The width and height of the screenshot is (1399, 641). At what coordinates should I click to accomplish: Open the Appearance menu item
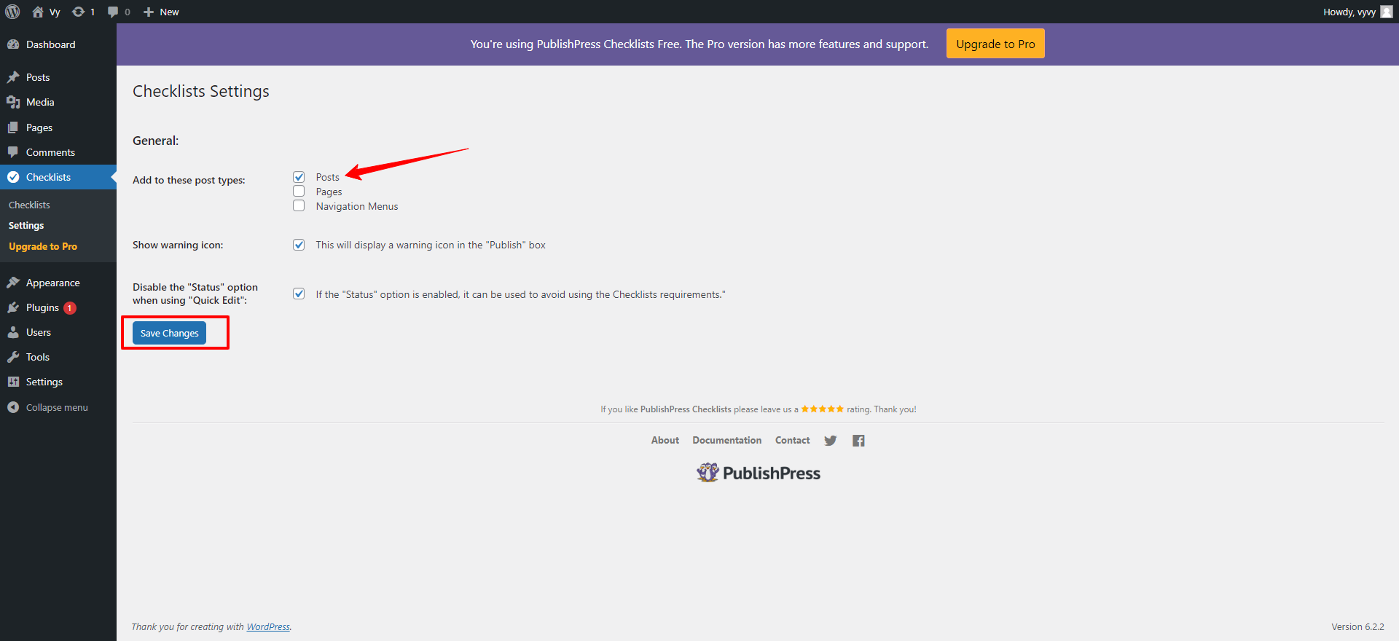[x=58, y=283]
